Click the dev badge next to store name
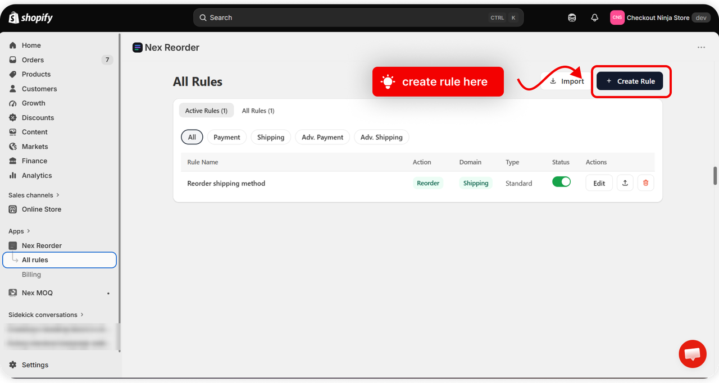Image resolution: width=719 pixels, height=383 pixels. click(701, 18)
